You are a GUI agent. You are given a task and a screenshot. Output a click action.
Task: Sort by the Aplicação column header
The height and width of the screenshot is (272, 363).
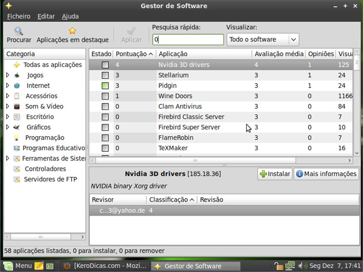click(x=204, y=54)
